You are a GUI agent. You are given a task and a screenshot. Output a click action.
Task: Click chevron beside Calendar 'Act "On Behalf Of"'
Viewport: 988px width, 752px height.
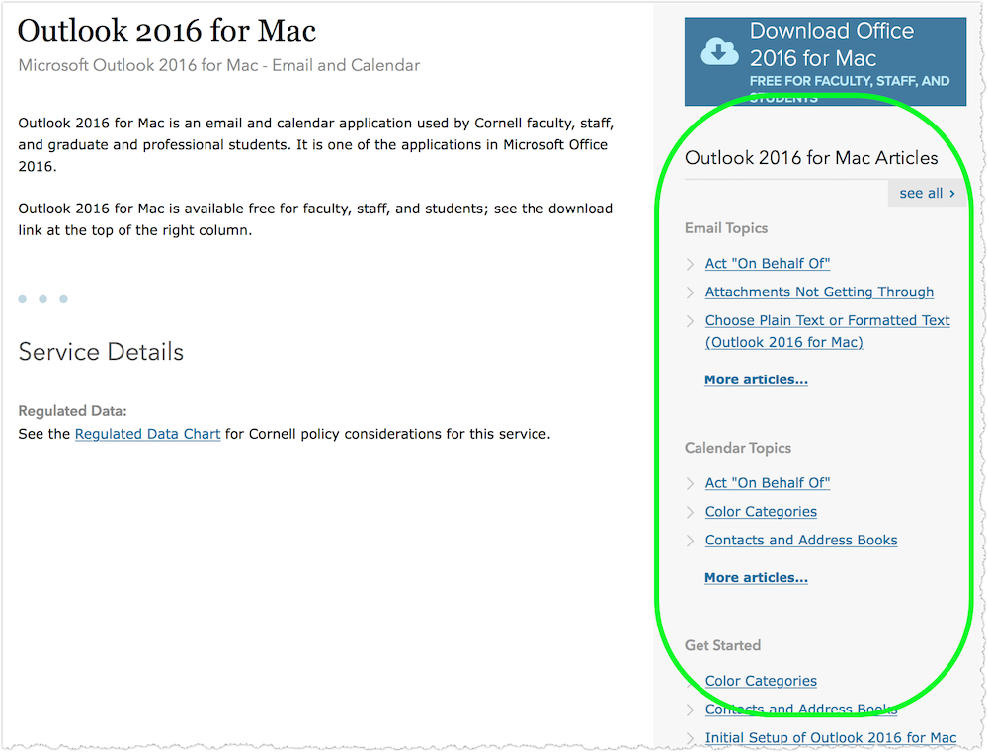tap(690, 483)
